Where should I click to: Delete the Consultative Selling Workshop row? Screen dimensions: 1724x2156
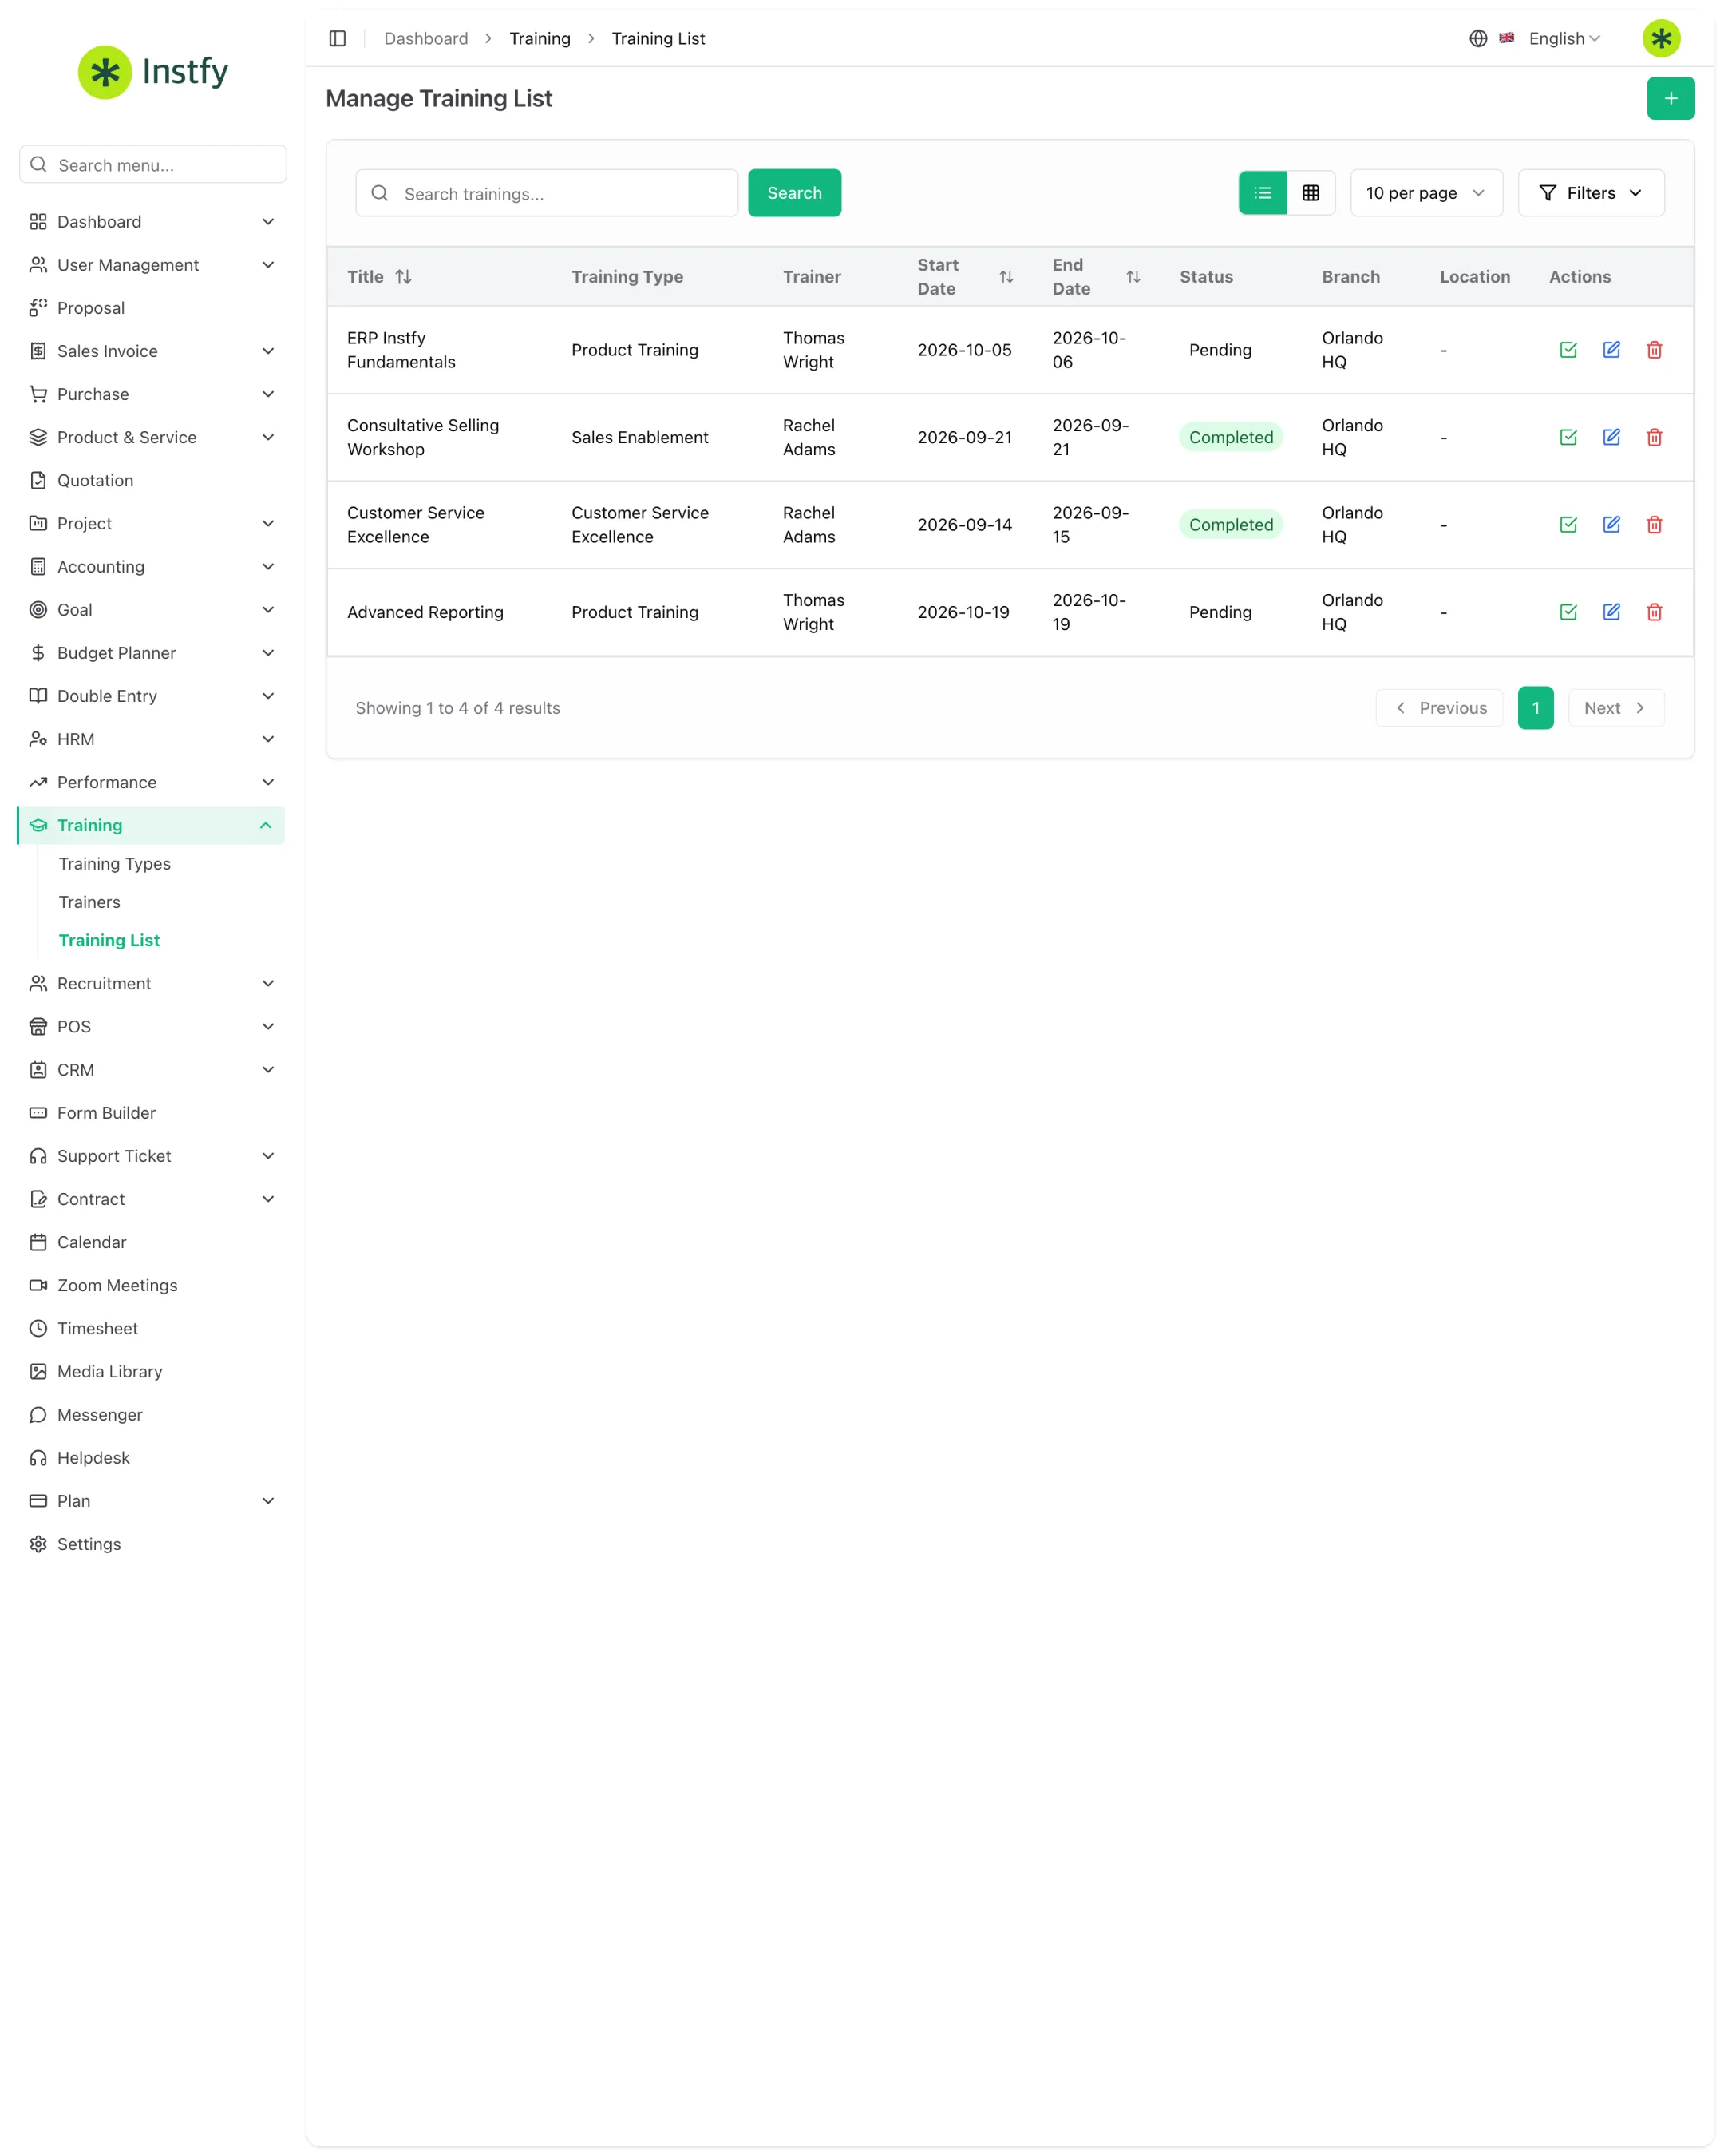pyautogui.click(x=1654, y=437)
